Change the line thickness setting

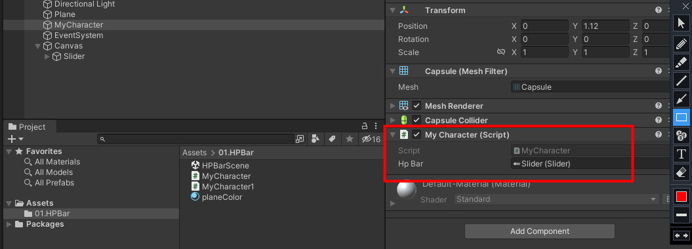tap(682, 215)
